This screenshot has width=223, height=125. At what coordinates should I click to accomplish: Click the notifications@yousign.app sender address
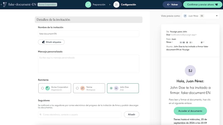(183, 35)
